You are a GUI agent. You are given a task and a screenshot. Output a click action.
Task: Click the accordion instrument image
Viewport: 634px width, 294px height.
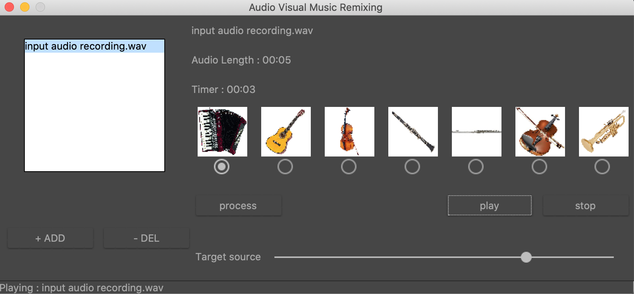click(x=222, y=132)
